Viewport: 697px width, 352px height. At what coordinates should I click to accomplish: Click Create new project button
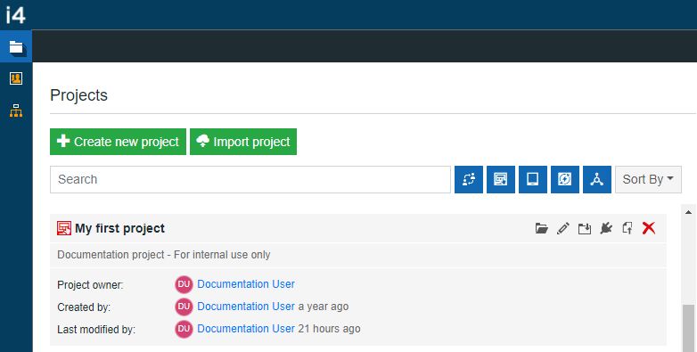click(x=118, y=142)
